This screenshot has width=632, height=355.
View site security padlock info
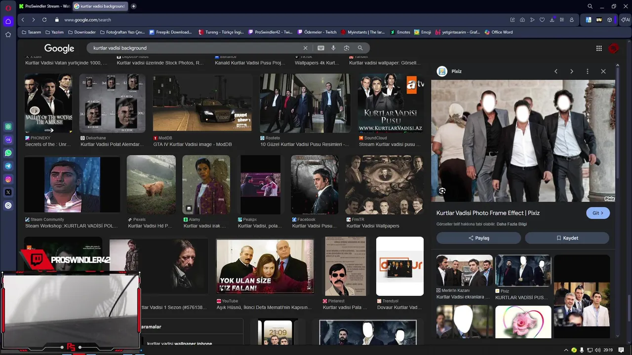tap(57, 20)
